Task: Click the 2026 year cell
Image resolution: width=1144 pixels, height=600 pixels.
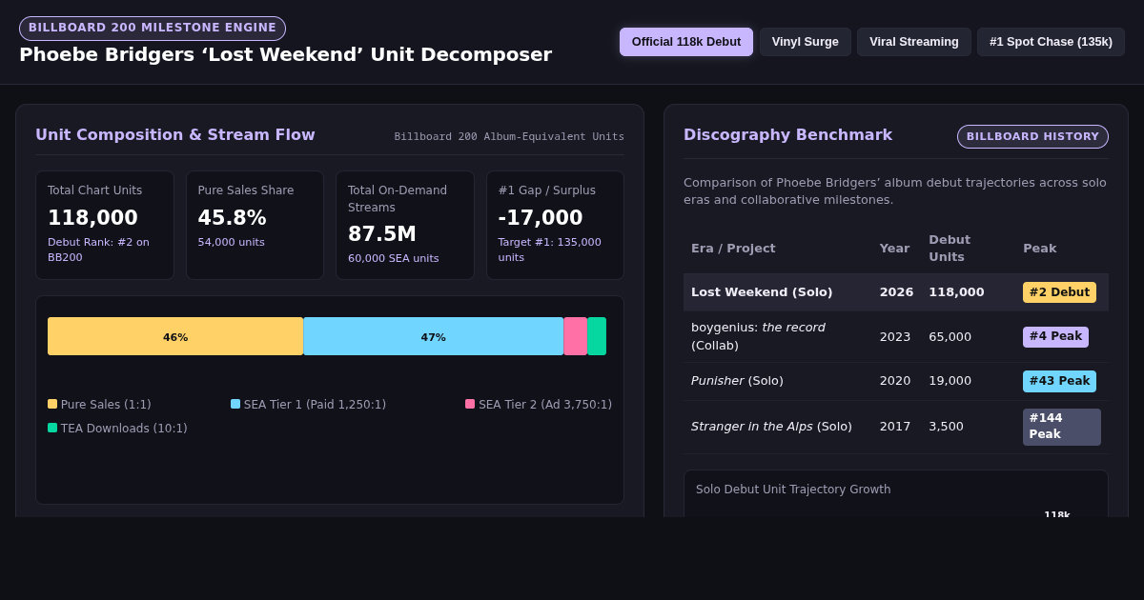Action: (x=896, y=292)
